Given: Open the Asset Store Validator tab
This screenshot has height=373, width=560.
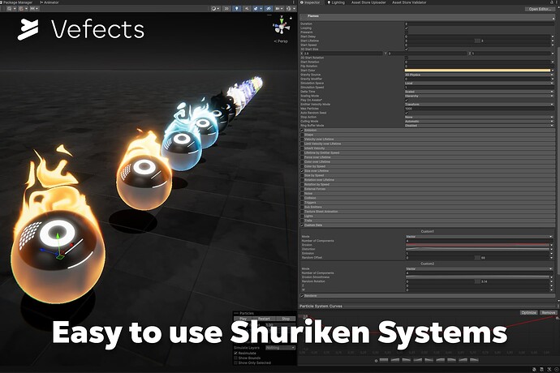Looking at the screenshot, I should (x=409, y=2).
